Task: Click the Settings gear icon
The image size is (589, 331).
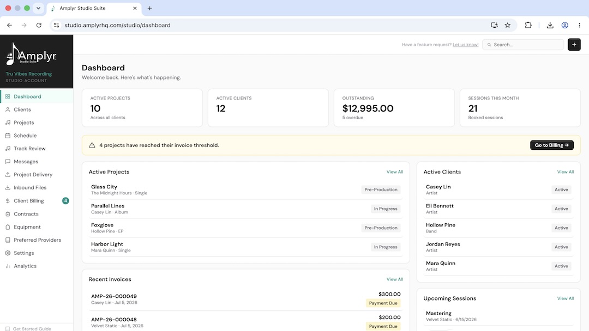Action: 8,253
